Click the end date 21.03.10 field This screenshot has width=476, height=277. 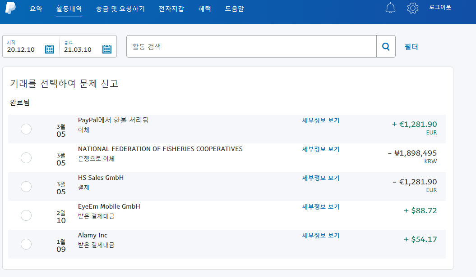[x=78, y=49]
